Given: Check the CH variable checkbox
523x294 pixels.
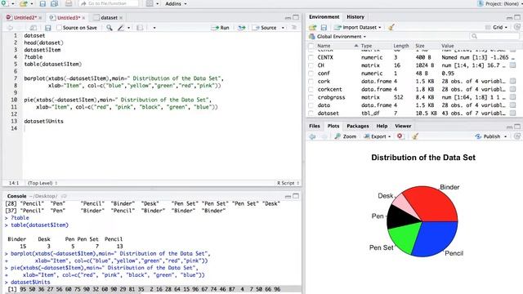Looking at the screenshot, I should tap(311, 65).
